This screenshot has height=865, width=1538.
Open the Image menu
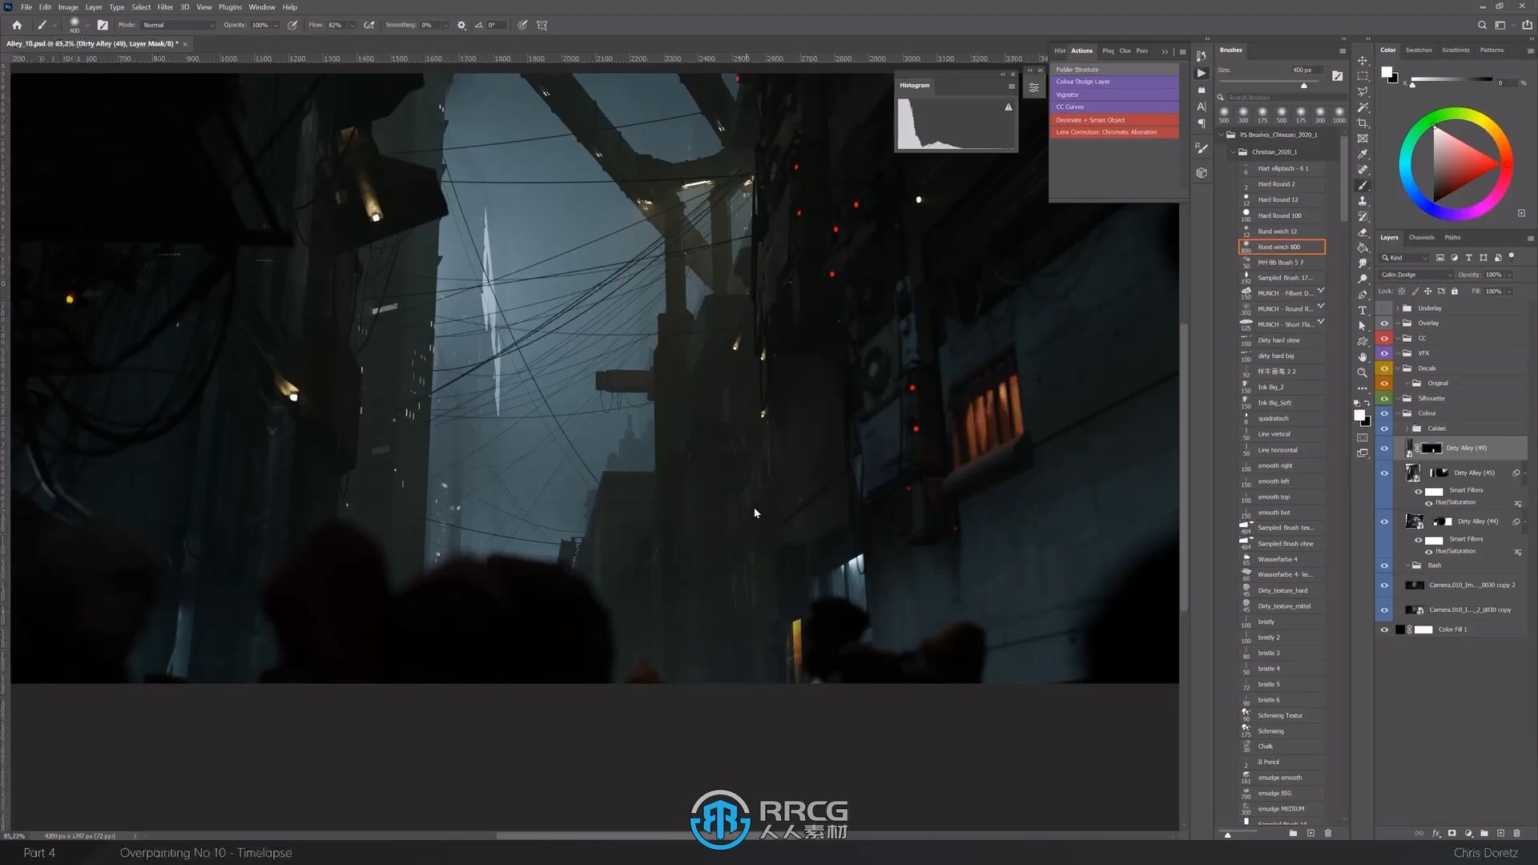[x=68, y=7]
